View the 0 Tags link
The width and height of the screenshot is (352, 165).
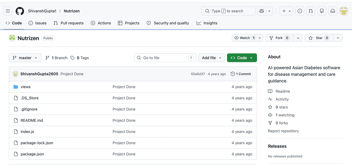click(79, 58)
